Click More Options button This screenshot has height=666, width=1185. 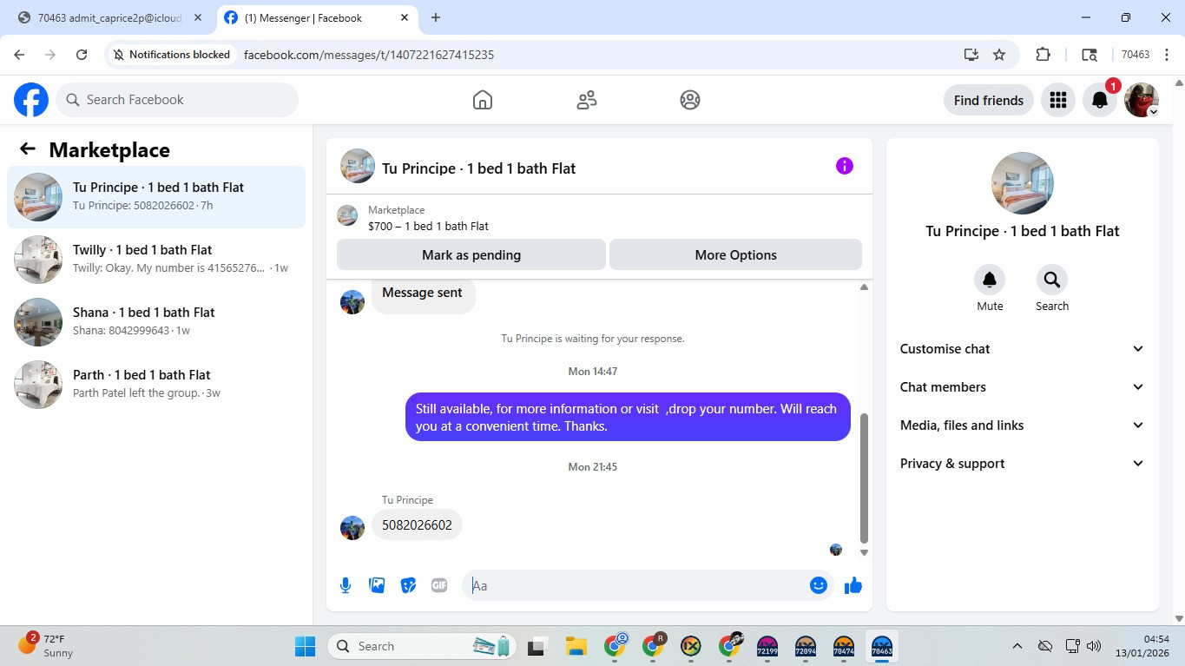(735, 255)
